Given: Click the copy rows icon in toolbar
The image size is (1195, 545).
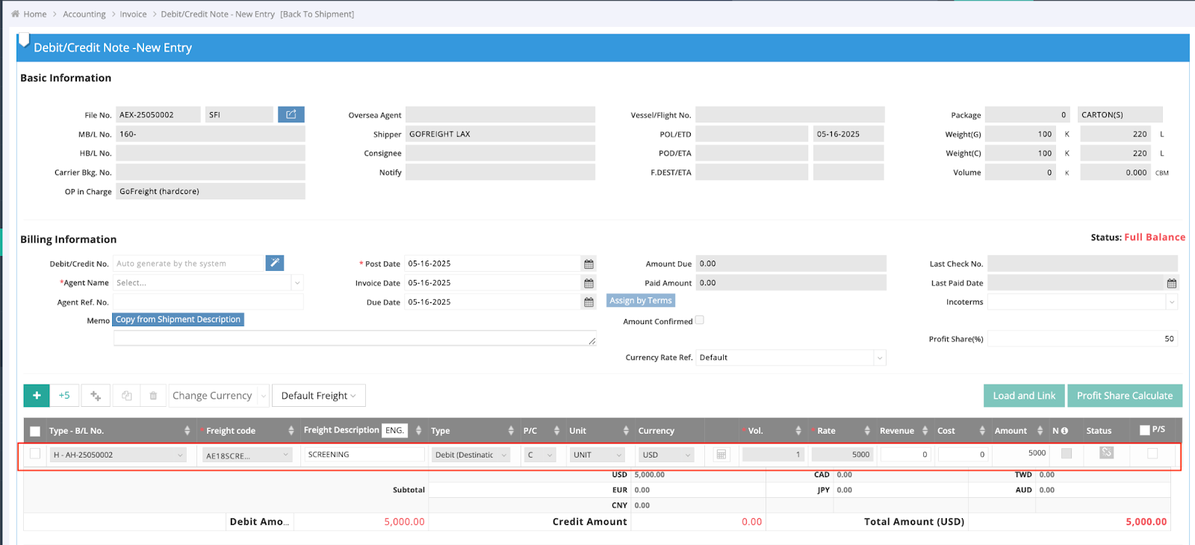Looking at the screenshot, I should [x=126, y=396].
